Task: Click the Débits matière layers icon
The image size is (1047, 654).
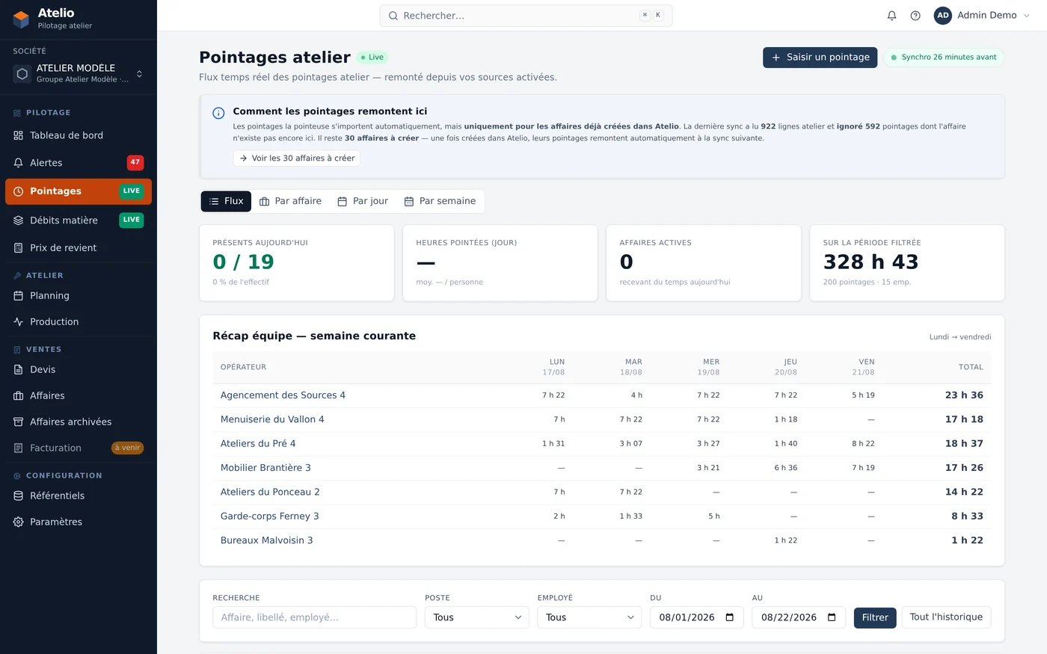Action: tap(19, 220)
